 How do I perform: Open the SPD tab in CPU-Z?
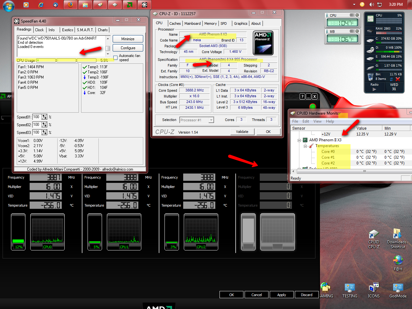pos(224,23)
